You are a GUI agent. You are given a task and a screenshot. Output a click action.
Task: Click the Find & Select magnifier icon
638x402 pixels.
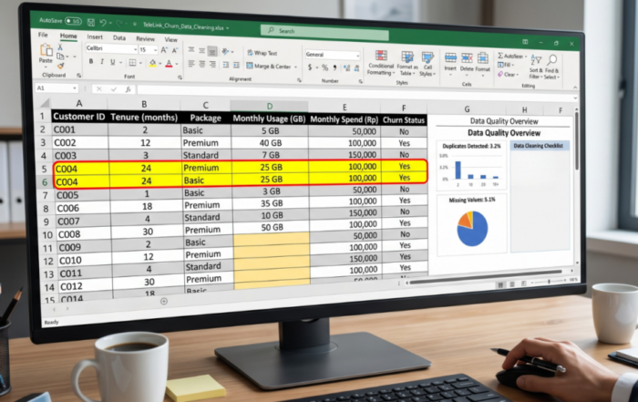click(x=552, y=61)
